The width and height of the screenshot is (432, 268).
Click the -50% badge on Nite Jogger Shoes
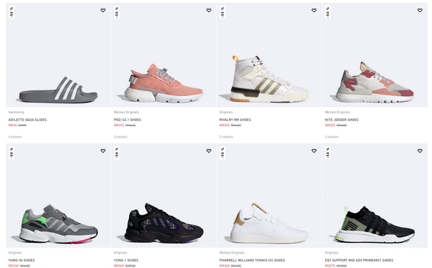coord(328,12)
